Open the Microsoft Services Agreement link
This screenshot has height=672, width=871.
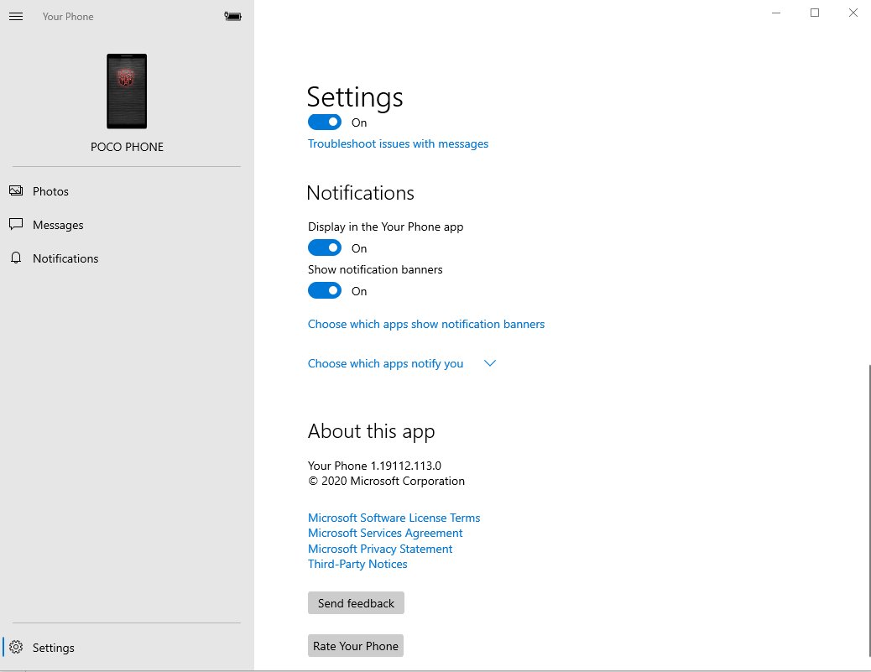coord(385,533)
